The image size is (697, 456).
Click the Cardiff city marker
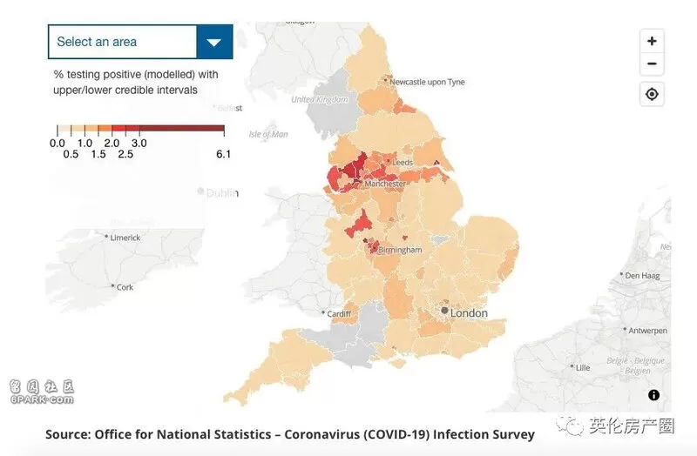pos(323,312)
